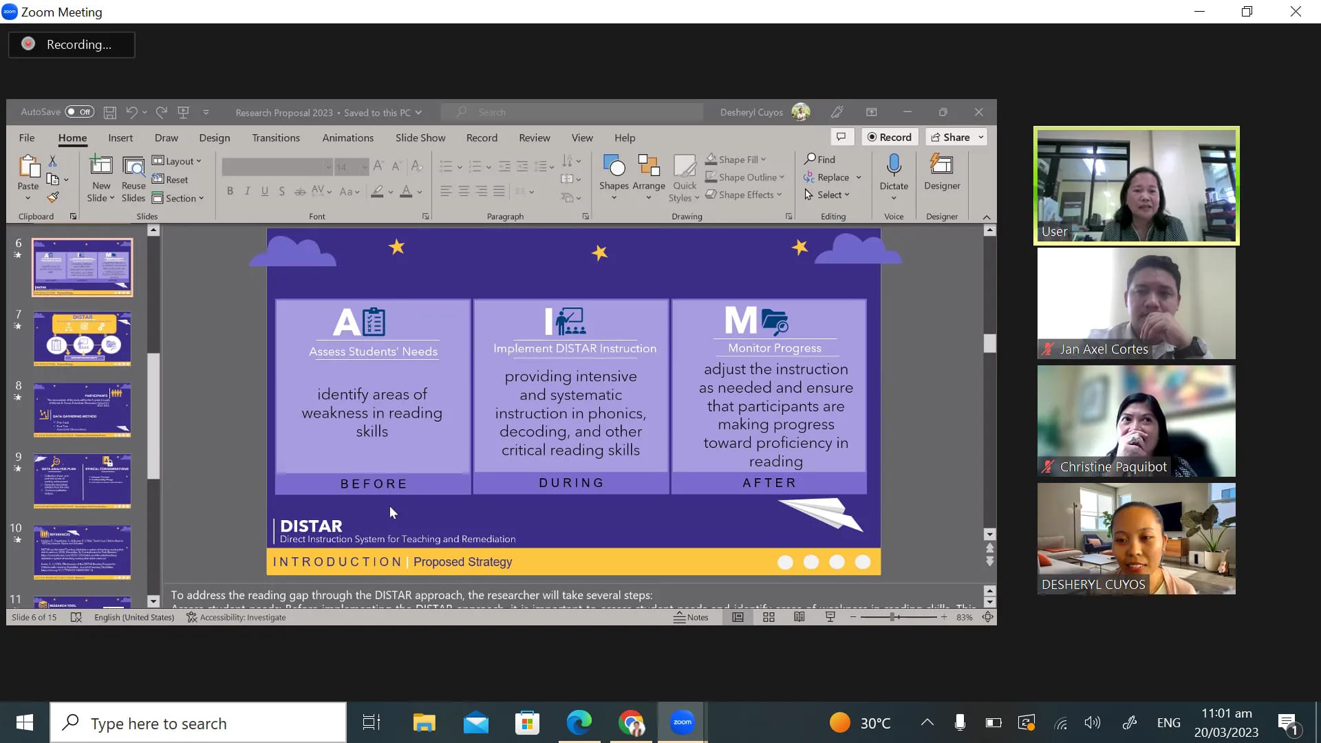Open the Transitions ribbon tab
This screenshot has height=743, width=1321.
(276, 138)
